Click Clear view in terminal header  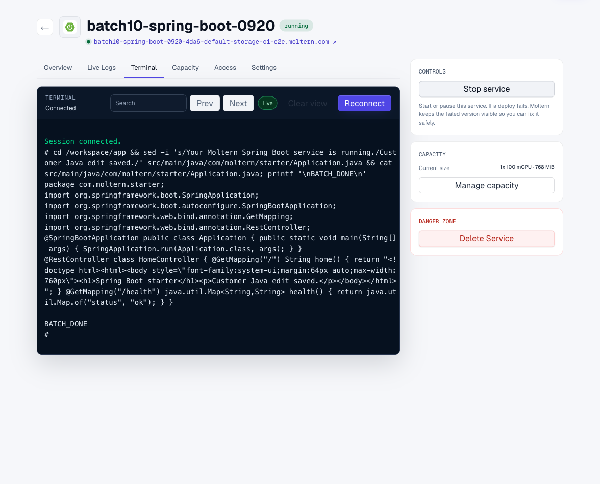click(308, 103)
